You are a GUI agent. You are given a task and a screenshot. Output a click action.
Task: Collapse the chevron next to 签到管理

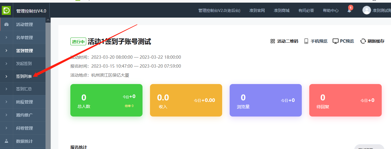coord(6,51)
